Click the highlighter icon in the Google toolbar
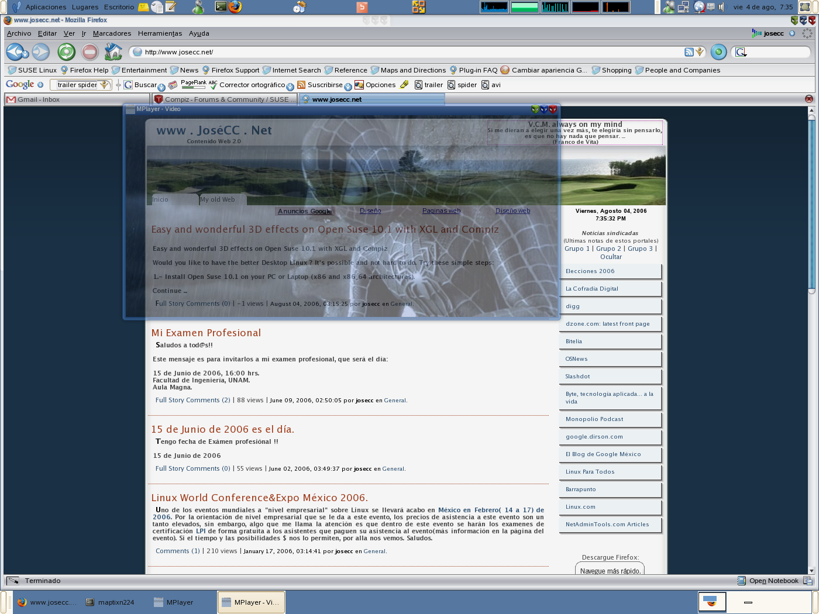Image resolution: width=819 pixels, height=614 pixels. point(404,85)
